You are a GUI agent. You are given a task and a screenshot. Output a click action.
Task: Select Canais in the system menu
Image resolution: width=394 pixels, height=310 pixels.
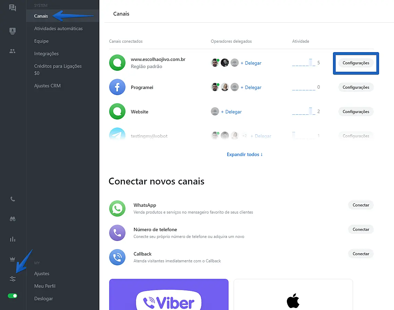(63, 16)
